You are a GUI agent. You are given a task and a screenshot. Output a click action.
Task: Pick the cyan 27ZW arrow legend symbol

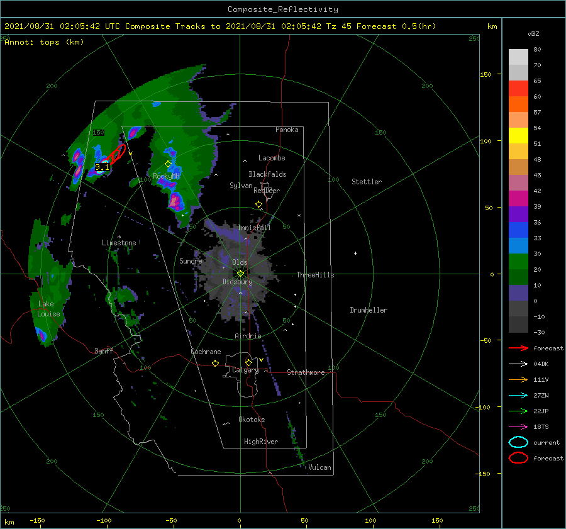click(x=518, y=396)
